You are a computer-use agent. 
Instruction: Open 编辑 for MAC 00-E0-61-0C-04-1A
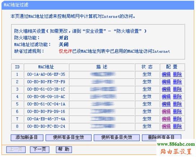[166, 104]
